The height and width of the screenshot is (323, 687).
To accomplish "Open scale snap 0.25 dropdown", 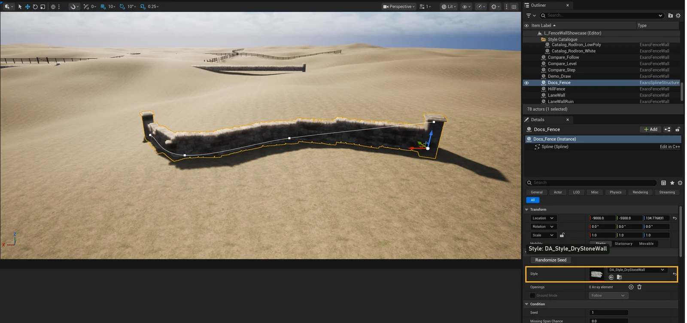I will click(x=153, y=6).
